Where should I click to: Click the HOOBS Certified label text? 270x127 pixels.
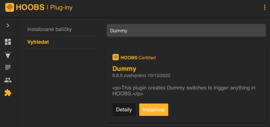point(138,58)
